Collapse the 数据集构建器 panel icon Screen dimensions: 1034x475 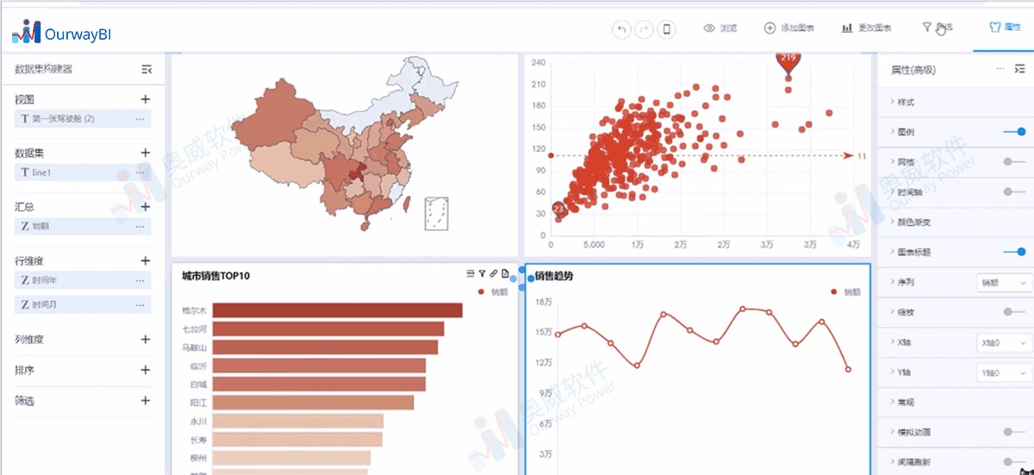click(x=146, y=69)
